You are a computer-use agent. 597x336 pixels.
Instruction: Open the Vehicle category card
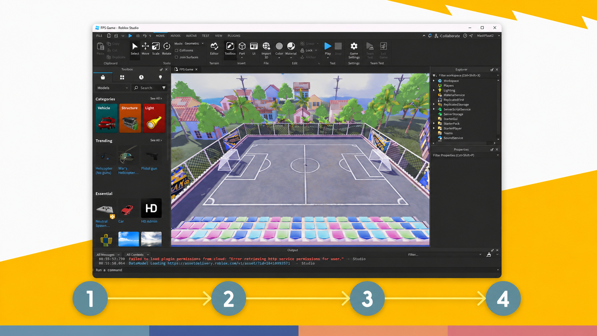click(x=106, y=118)
